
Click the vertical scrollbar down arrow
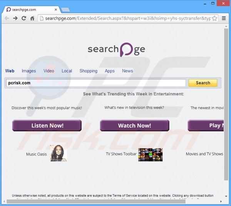[x=226, y=196]
